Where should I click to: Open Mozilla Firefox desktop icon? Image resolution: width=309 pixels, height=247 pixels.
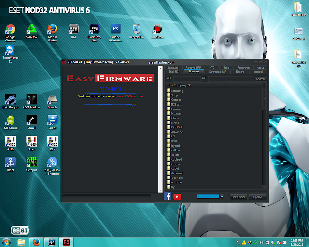[x=53, y=33]
